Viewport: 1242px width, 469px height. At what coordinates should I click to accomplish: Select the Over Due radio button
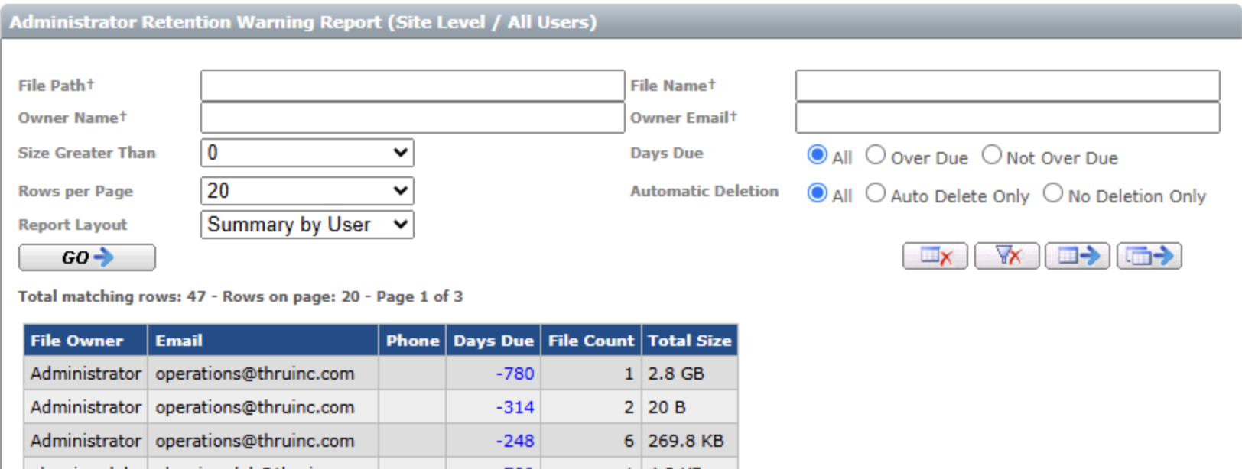[876, 156]
